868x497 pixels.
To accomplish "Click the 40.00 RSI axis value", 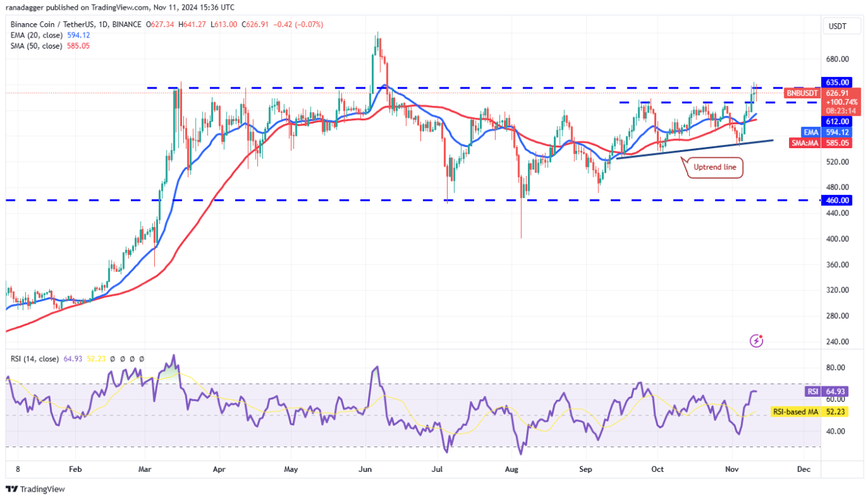I will click(836, 431).
